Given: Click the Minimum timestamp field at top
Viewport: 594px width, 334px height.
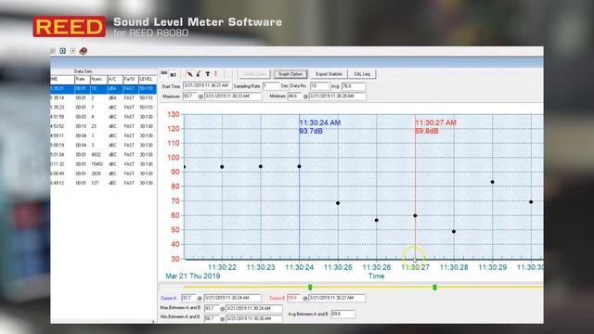Looking at the screenshot, I should point(338,96).
